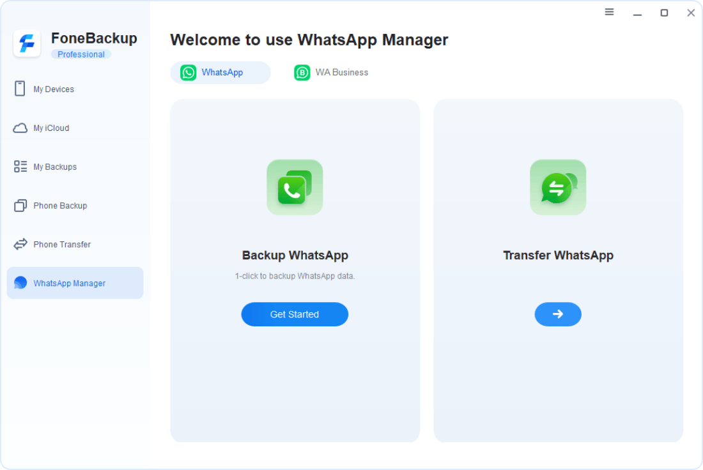Click the Backup WhatsApp phone icon
This screenshot has width=703, height=470.
(x=295, y=187)
